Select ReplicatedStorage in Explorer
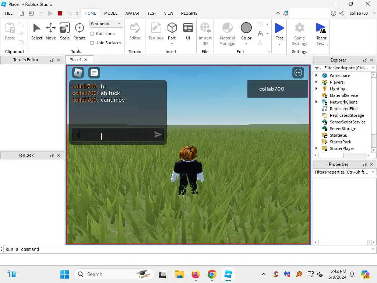This screenshot has width=377, height=283. pyautogui.click(x=347, y=115)
